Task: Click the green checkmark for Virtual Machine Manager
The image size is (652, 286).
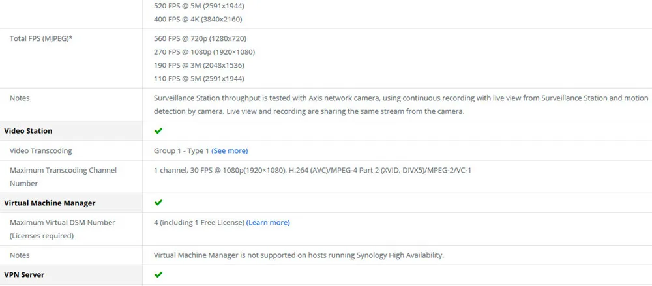Action: coord(158,203)
